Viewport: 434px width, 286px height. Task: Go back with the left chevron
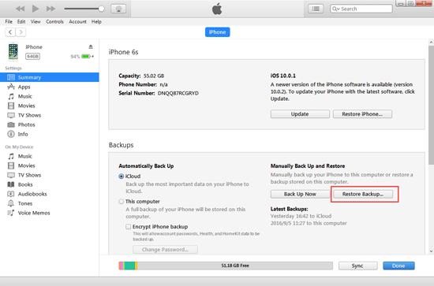(x=10, y=32)
